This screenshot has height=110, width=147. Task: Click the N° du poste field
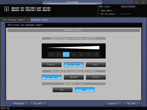point(108,14)
